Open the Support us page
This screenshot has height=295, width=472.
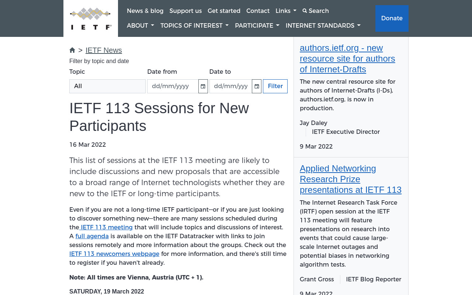tap(185, 11)
